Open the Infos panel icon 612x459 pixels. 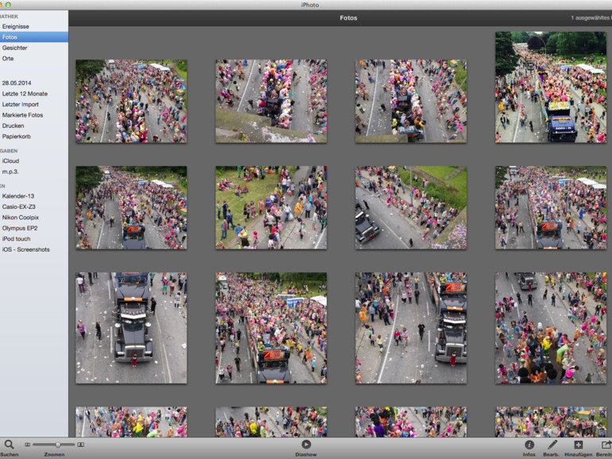click(529, 445)
